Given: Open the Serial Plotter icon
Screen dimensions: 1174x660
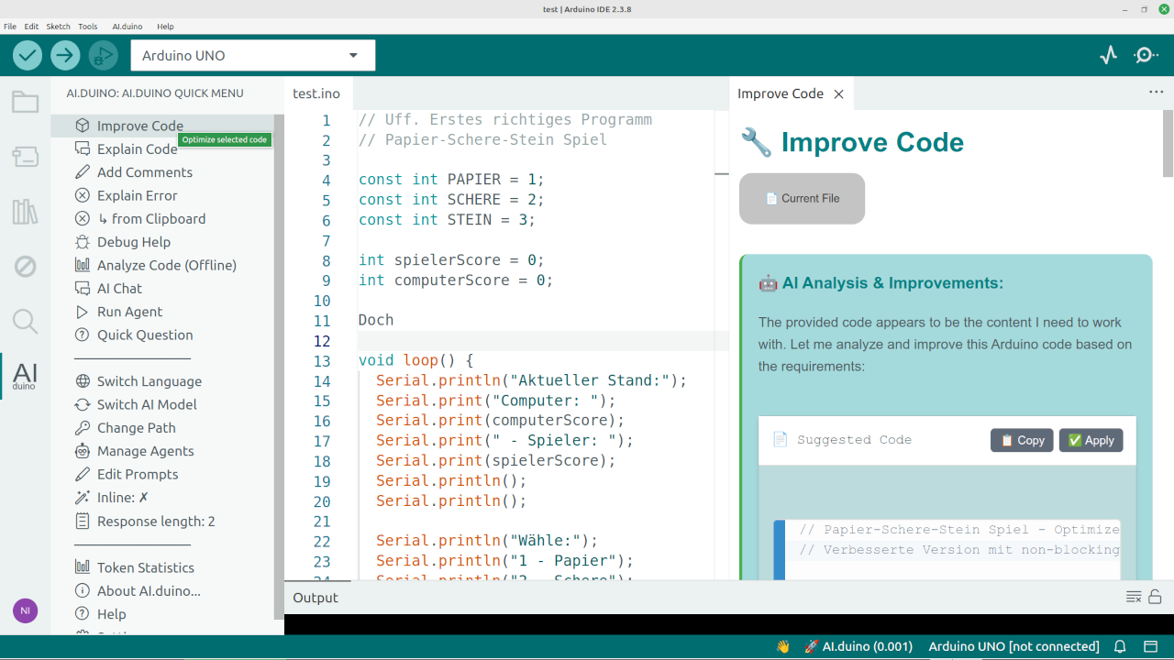Looking at the screenshot, I should (1108, 55).
